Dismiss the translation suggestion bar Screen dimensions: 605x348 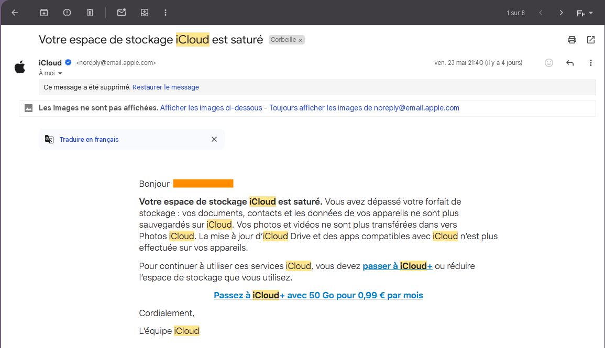214,139
